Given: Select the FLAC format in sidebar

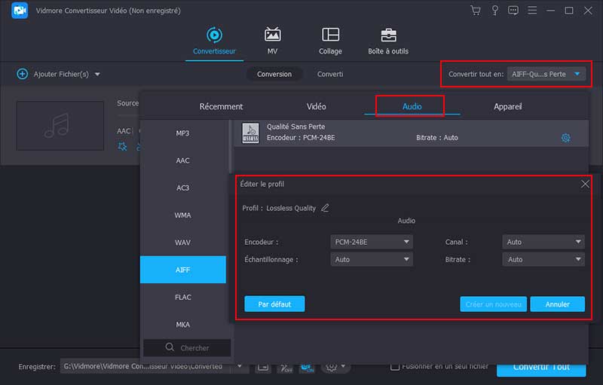Looking at the screenshot, I should [183, 297].
